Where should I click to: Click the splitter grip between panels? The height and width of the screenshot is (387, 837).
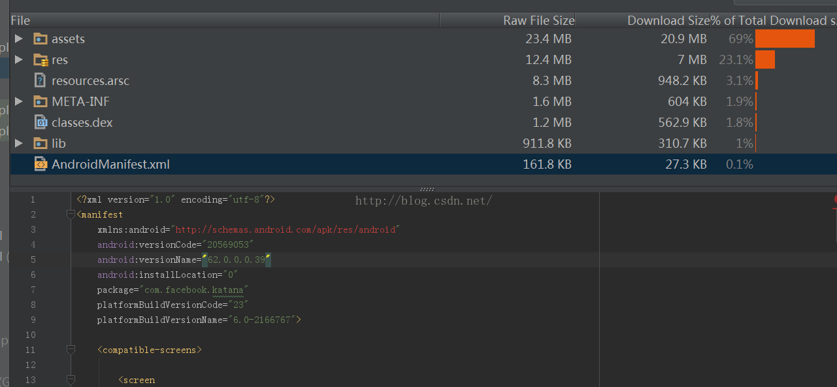427,190
